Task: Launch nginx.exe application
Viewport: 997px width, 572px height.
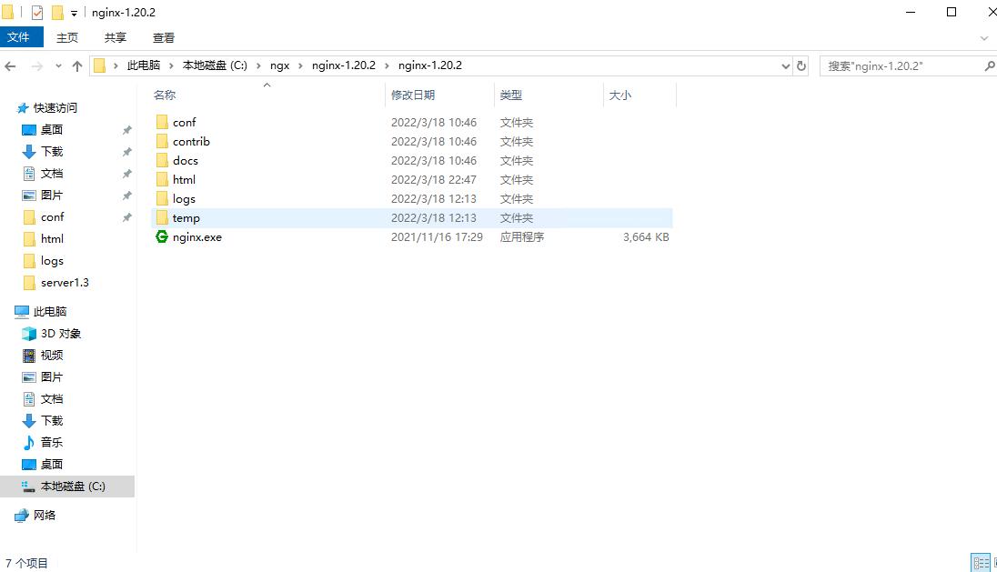Action: [x=196, y=236]
